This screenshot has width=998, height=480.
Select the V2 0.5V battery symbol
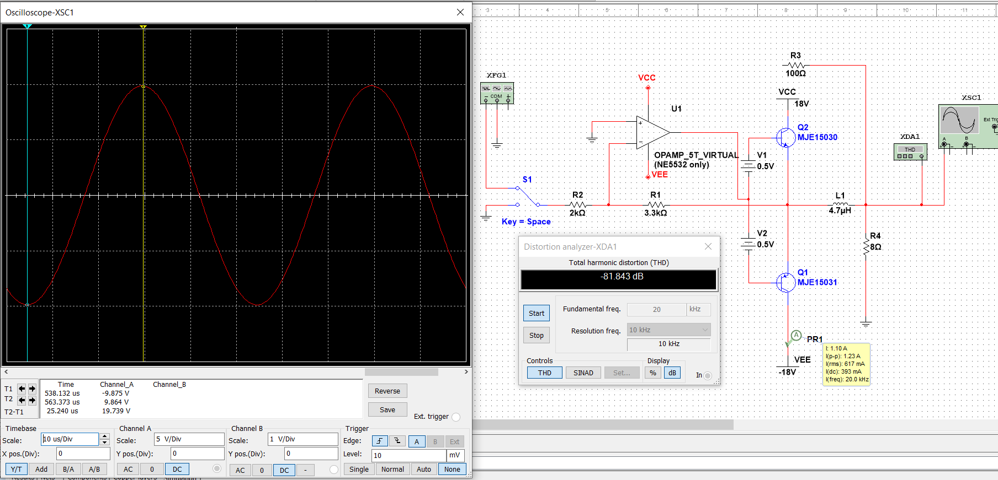click(748, 243)
